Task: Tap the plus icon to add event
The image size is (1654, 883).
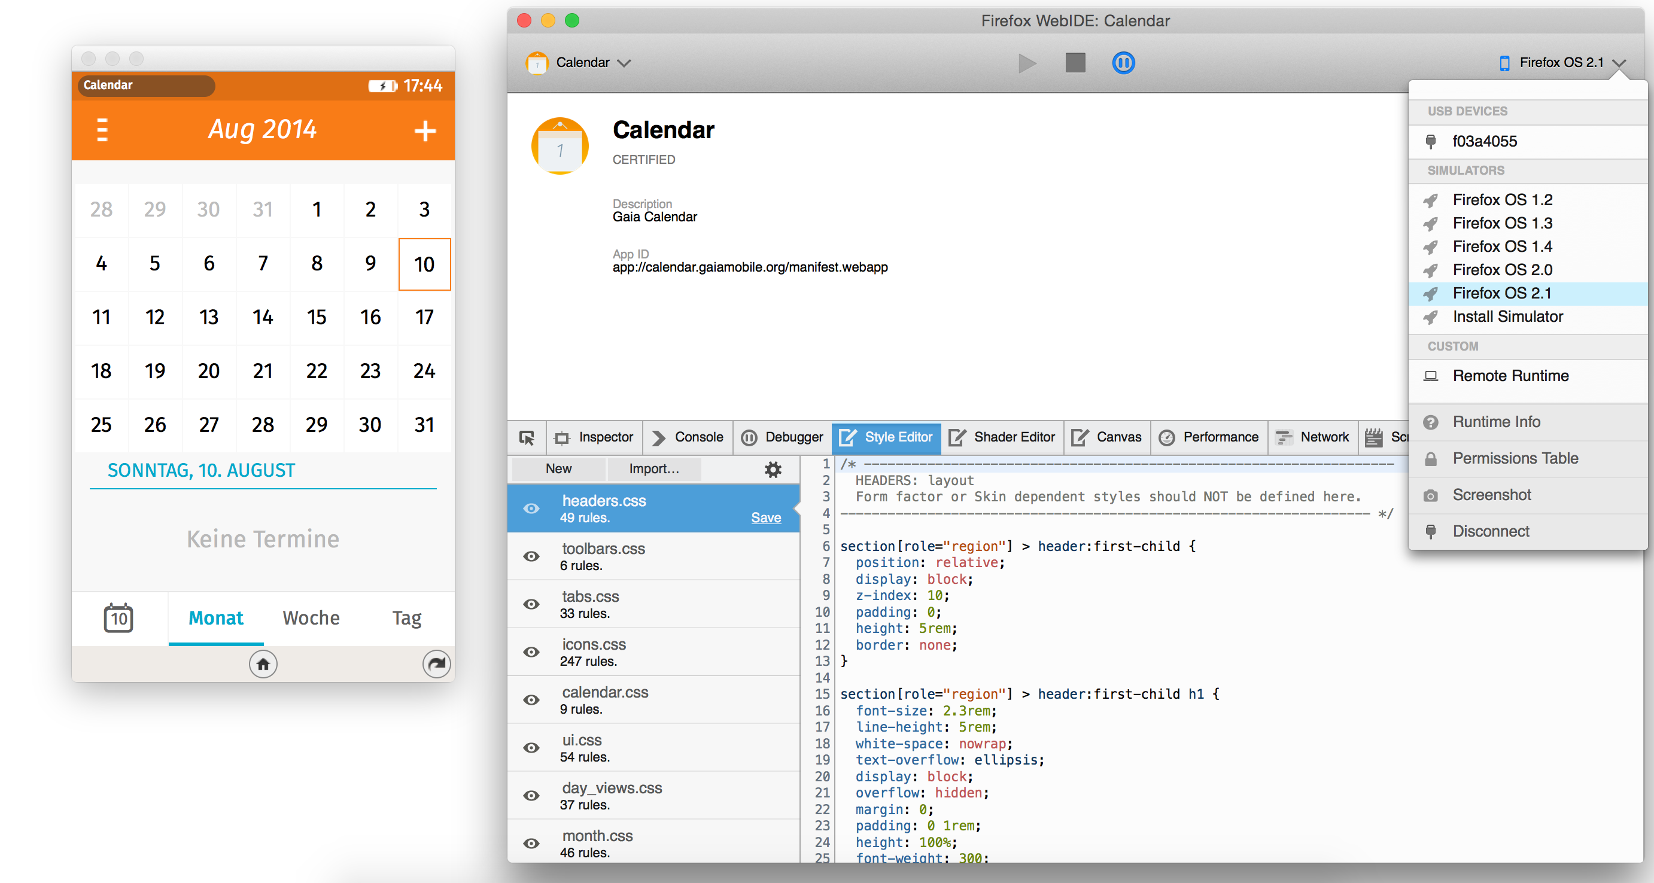Action: (x=424, y=131)
